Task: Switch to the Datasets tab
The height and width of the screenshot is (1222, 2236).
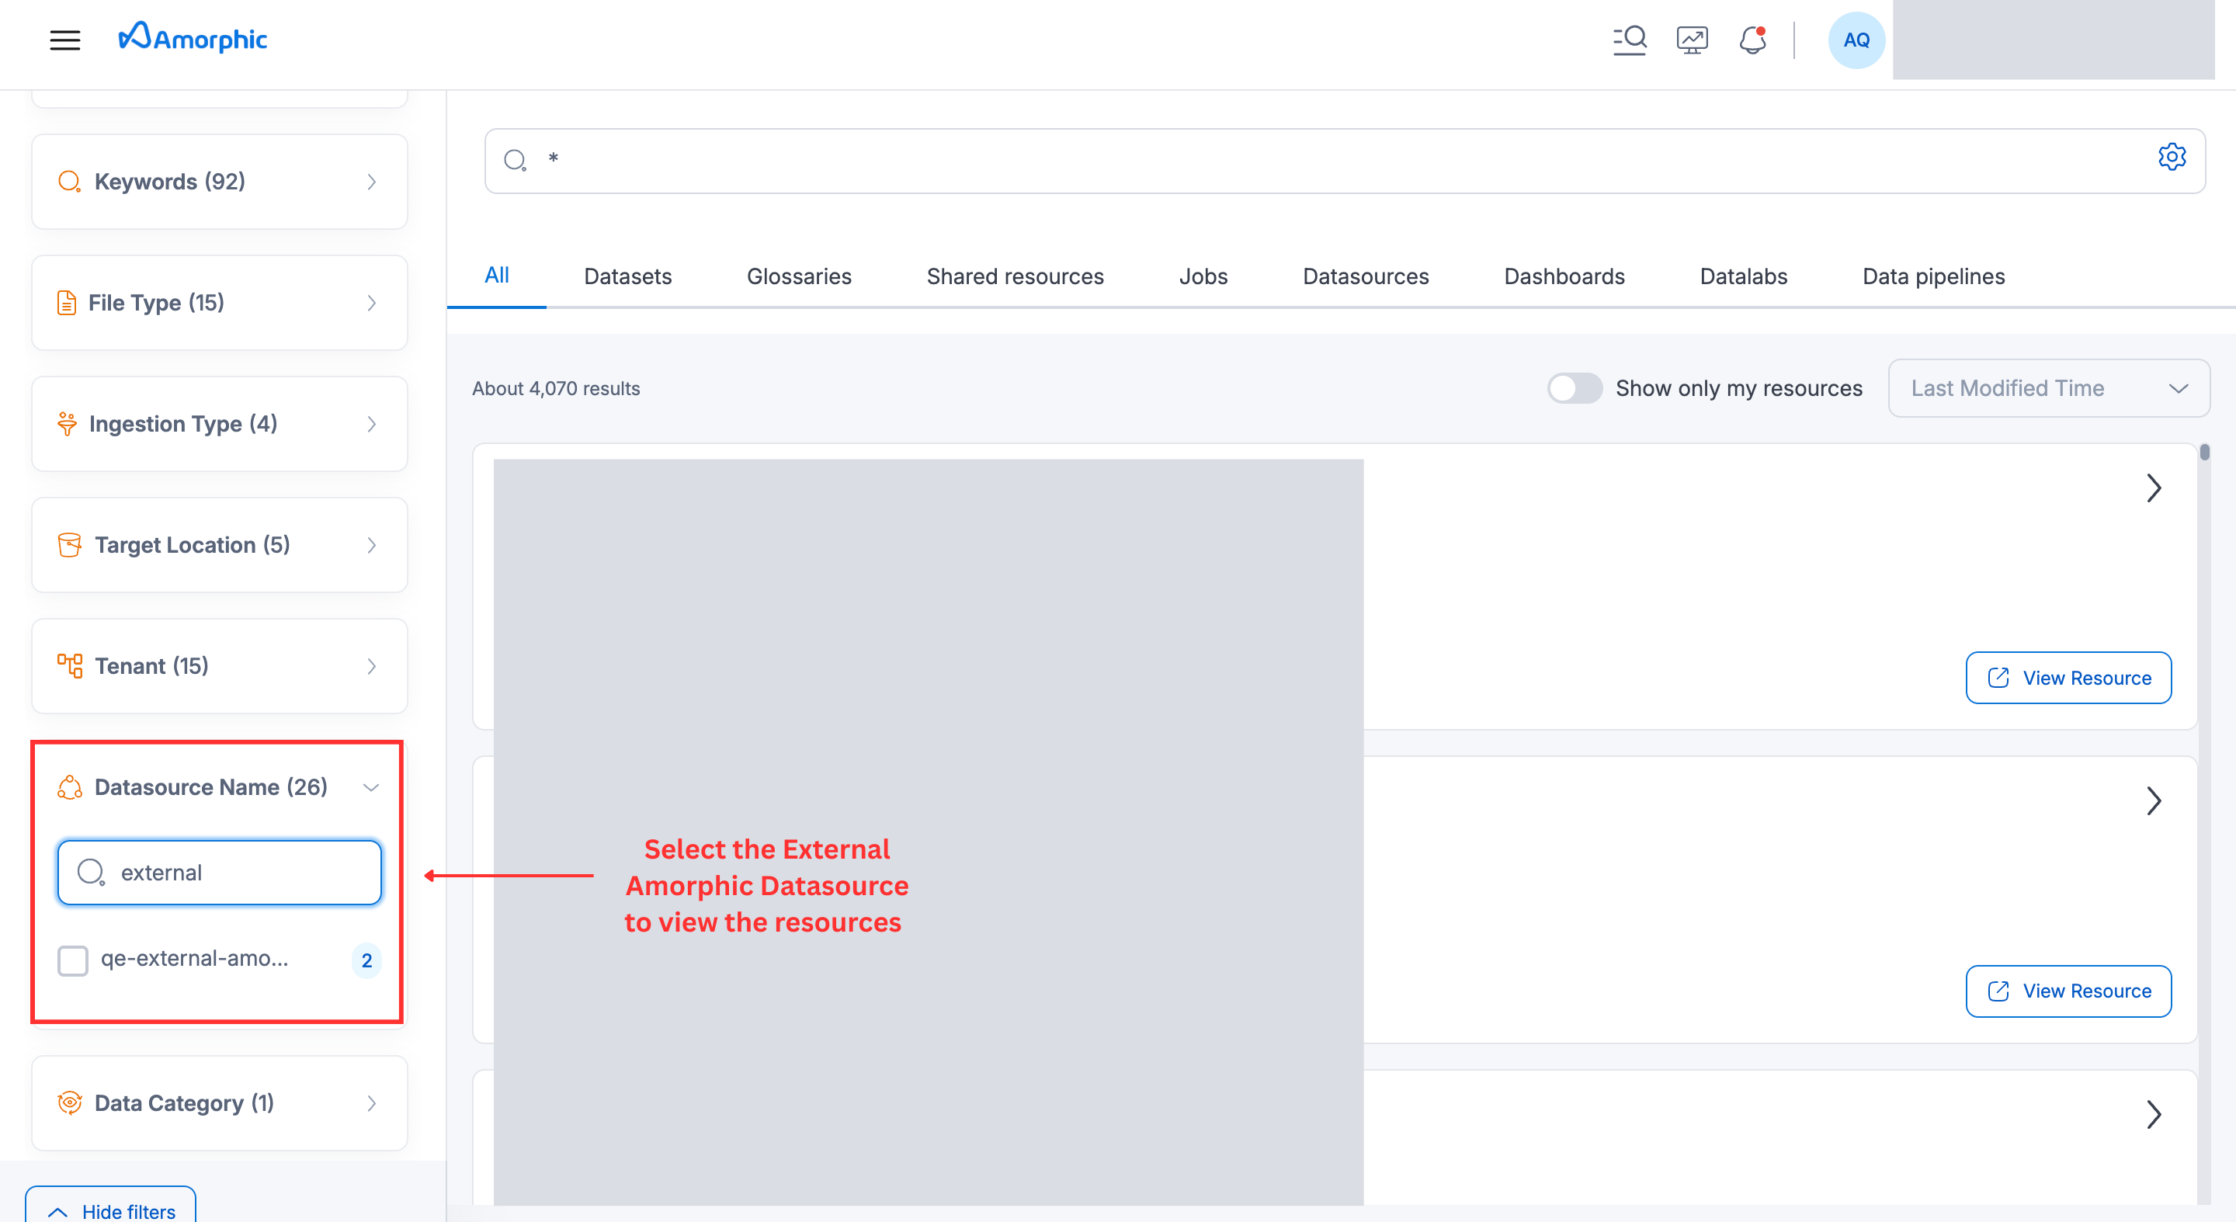Action: (x=627, y=276)
